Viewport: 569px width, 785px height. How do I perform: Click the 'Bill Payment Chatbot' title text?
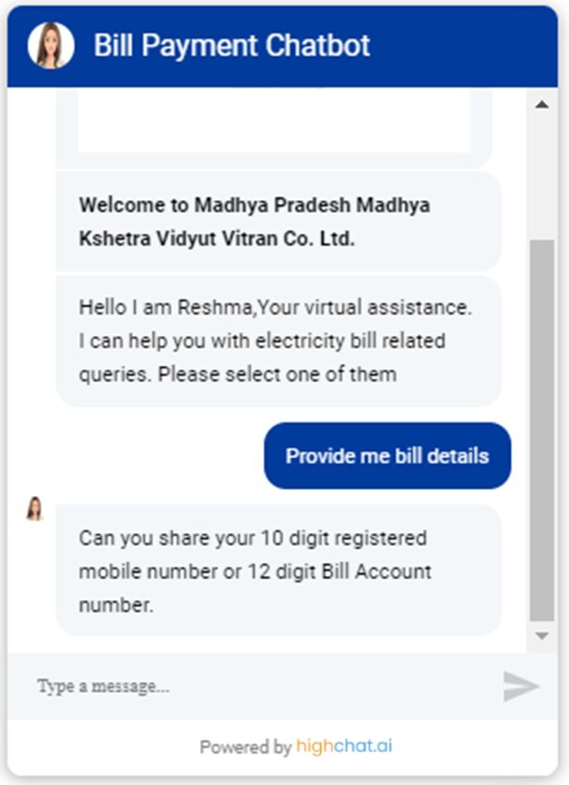[x=231, y=45]
